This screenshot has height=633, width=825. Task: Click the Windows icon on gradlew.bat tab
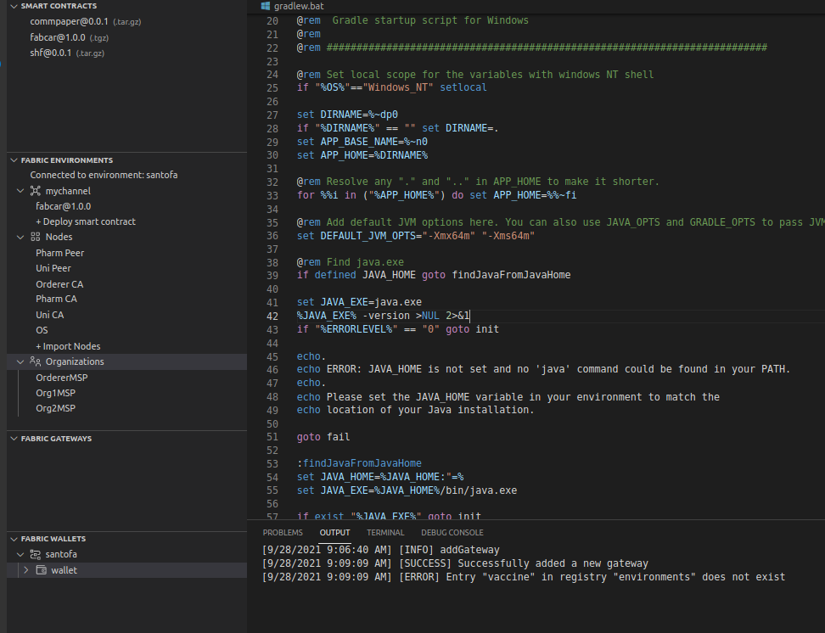pyautogui.click(x=266, y=6)
